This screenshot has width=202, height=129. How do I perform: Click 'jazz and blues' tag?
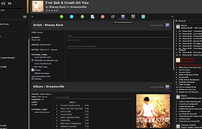[74, 40]
